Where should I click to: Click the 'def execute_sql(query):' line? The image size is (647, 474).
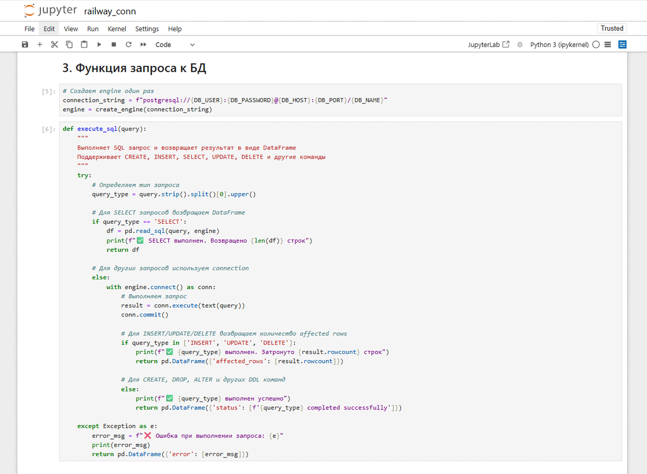(105, 129)
